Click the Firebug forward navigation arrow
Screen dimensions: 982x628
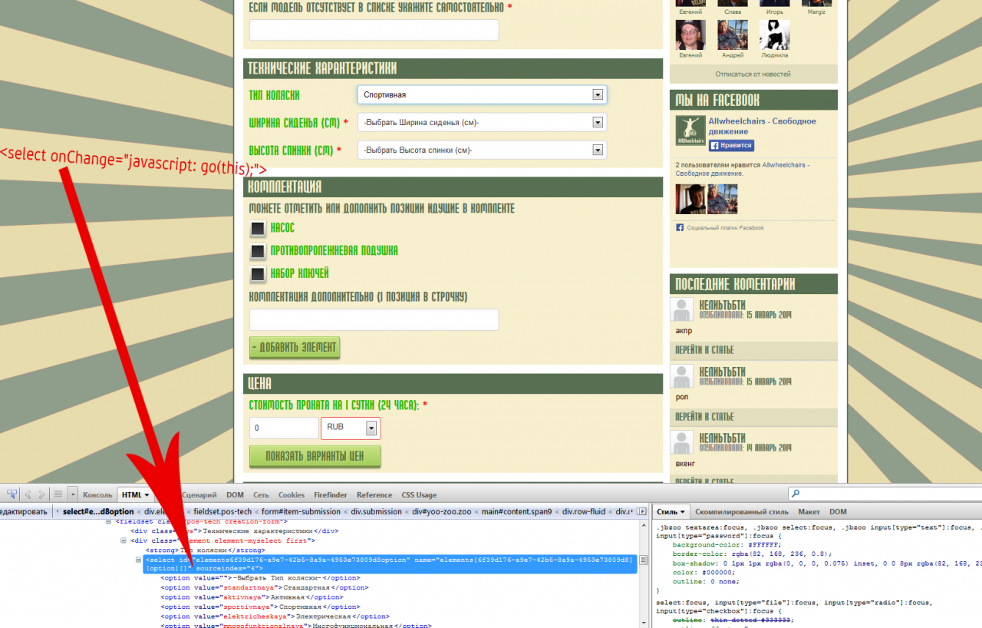41,494
